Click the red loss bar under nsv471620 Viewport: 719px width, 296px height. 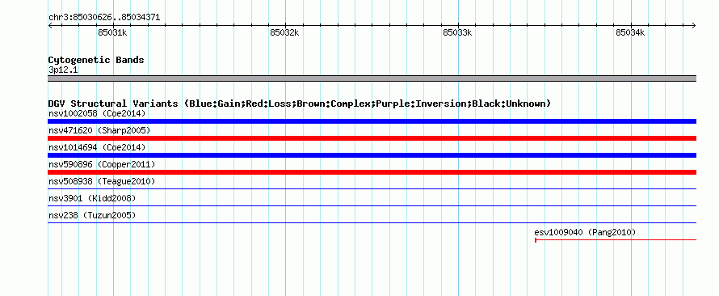[x=372, y=138]
